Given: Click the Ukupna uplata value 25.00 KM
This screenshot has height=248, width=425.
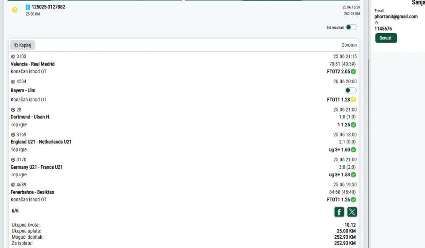Looking at the screenshot, I should [x=346, y=231].
